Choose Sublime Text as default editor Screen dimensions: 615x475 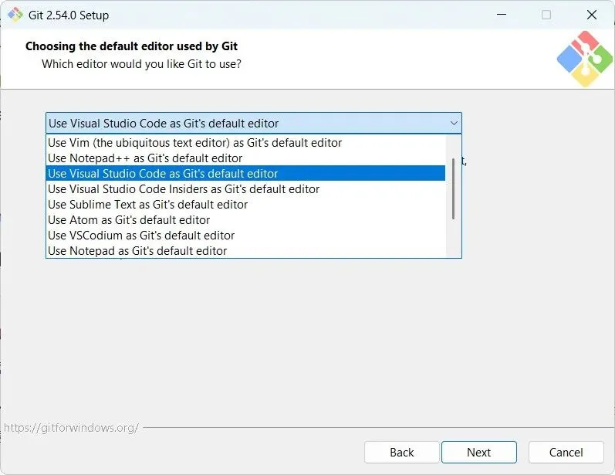pos(245,205)
